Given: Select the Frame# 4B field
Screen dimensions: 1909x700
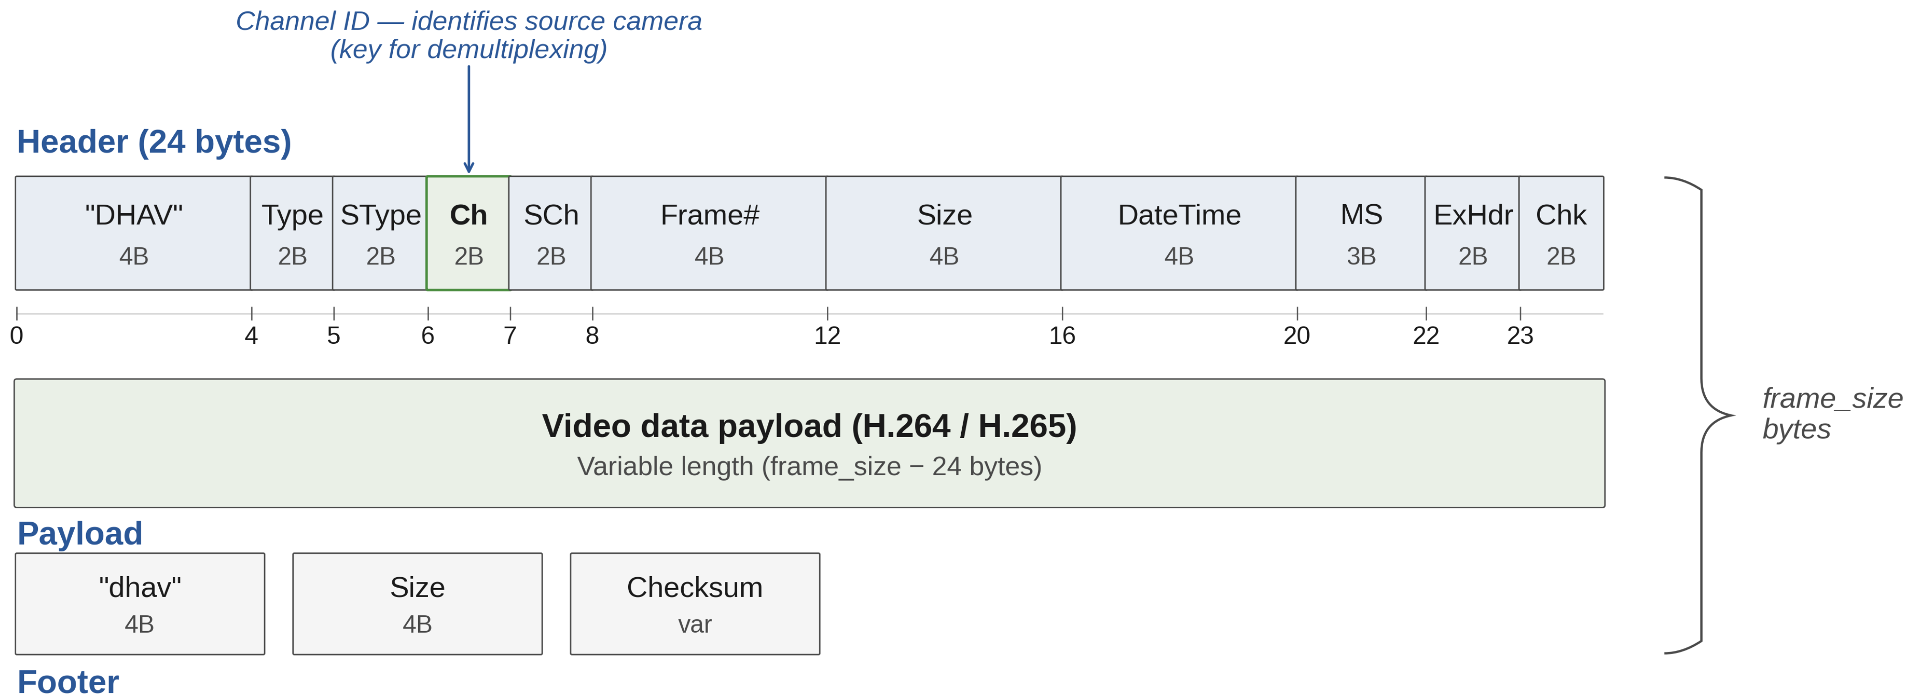Looking at the screenshot, I should pyautogui.click(x=709, y=232).
